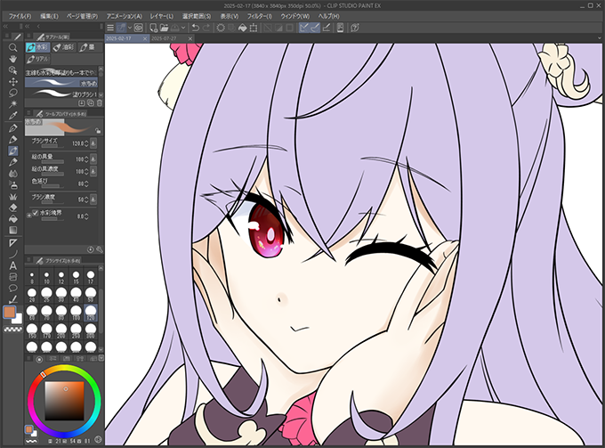Toggle Snap to Grid in command bar

tap(326, 28)
